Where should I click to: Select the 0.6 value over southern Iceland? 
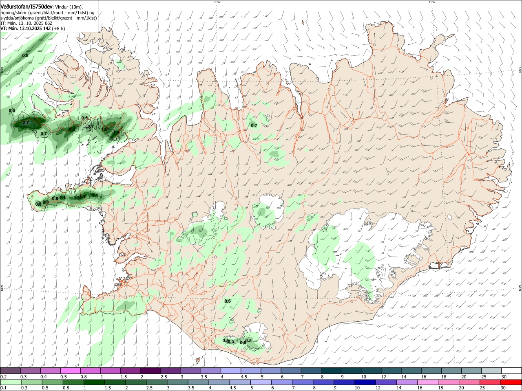click(228, 301)
